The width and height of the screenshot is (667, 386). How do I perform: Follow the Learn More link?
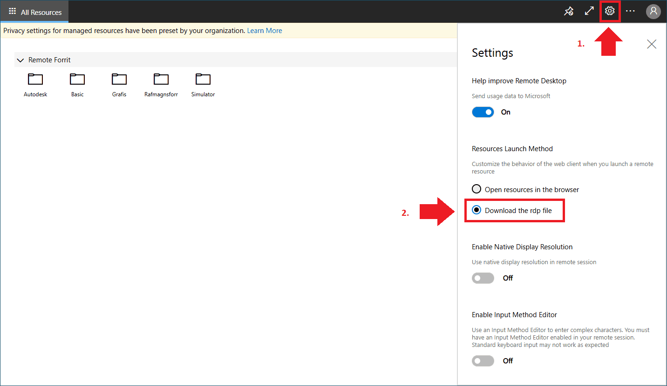[264, 31]
